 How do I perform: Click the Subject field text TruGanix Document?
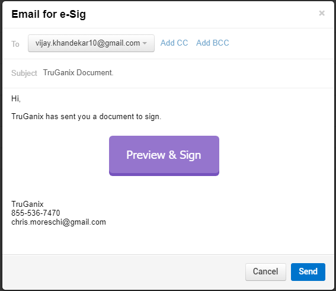coord(78,73)
